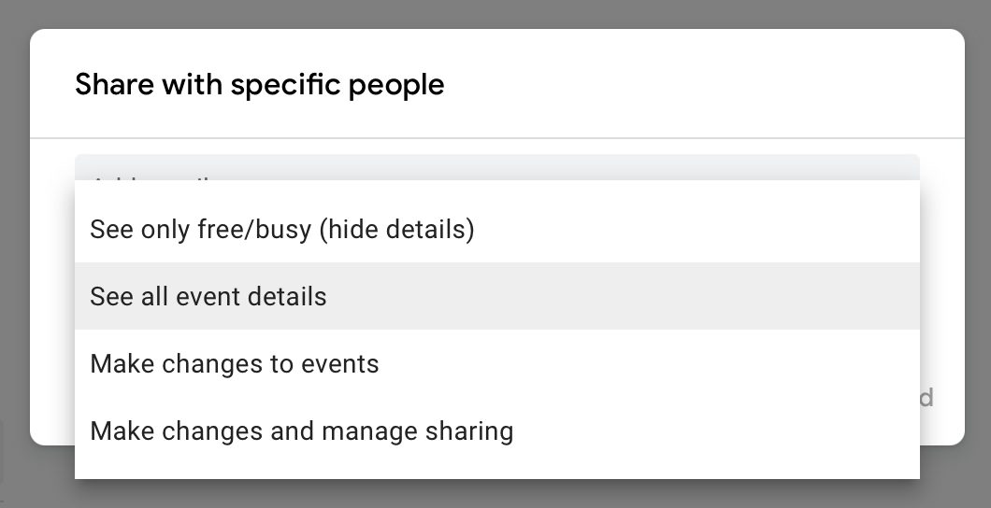Select "Make changes and manage sharing"

[301, 430]
